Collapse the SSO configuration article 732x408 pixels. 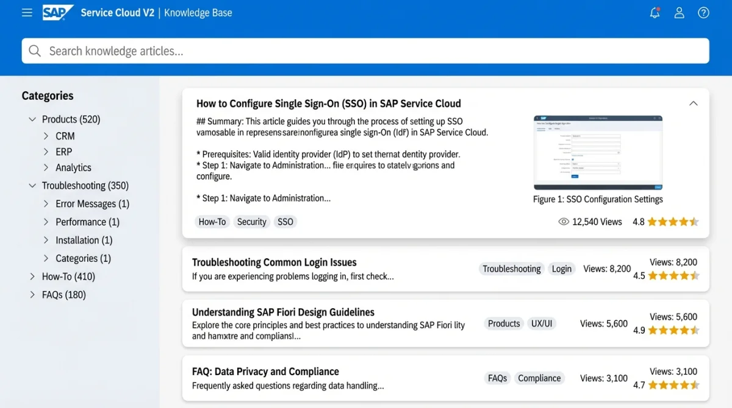pos(693,104)
